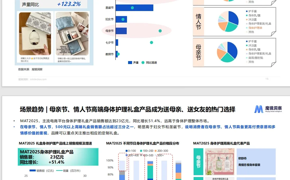
Task: Select the 护手霜 legend icon in 情人节 pie chart
Action: [247, 11]
